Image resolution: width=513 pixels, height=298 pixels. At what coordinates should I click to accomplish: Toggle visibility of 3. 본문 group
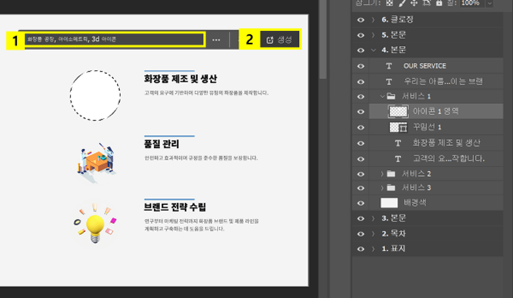(x=360, y=219)
